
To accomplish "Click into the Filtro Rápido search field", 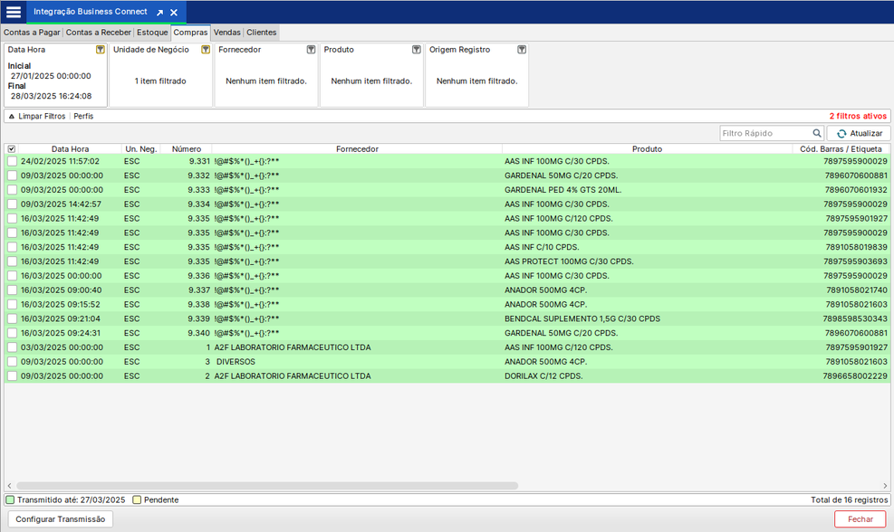I will tap(764, 133).
